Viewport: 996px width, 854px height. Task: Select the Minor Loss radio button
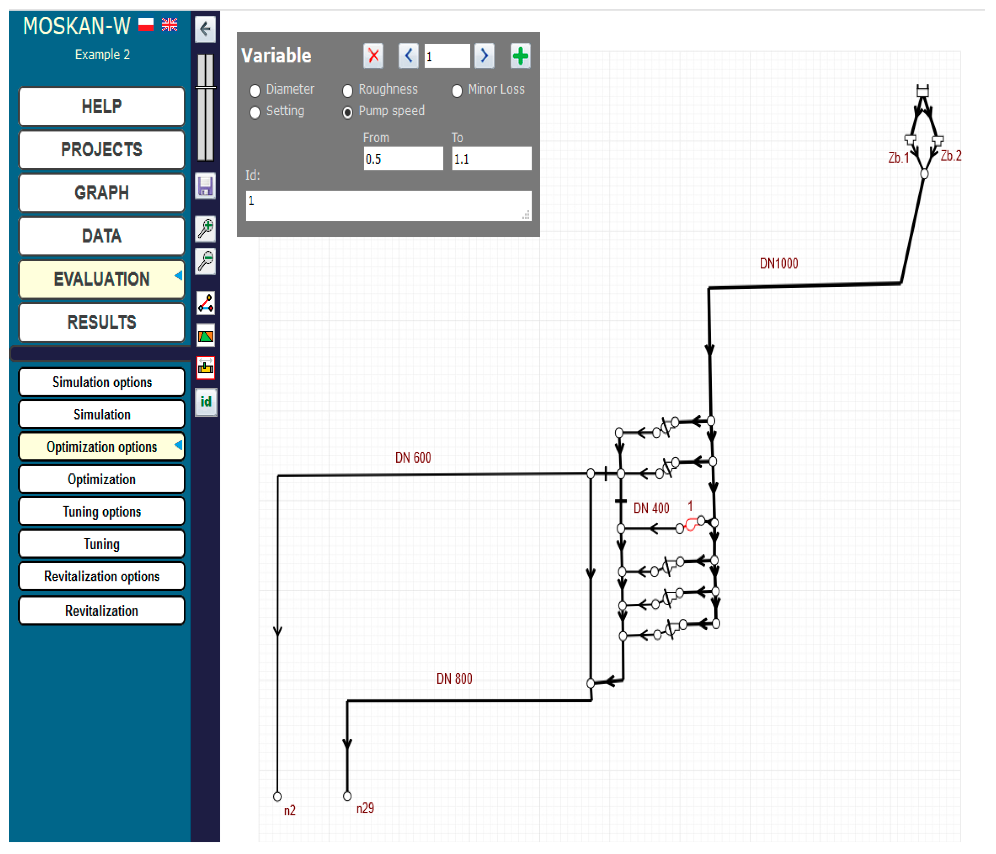(x=457, y=90)
